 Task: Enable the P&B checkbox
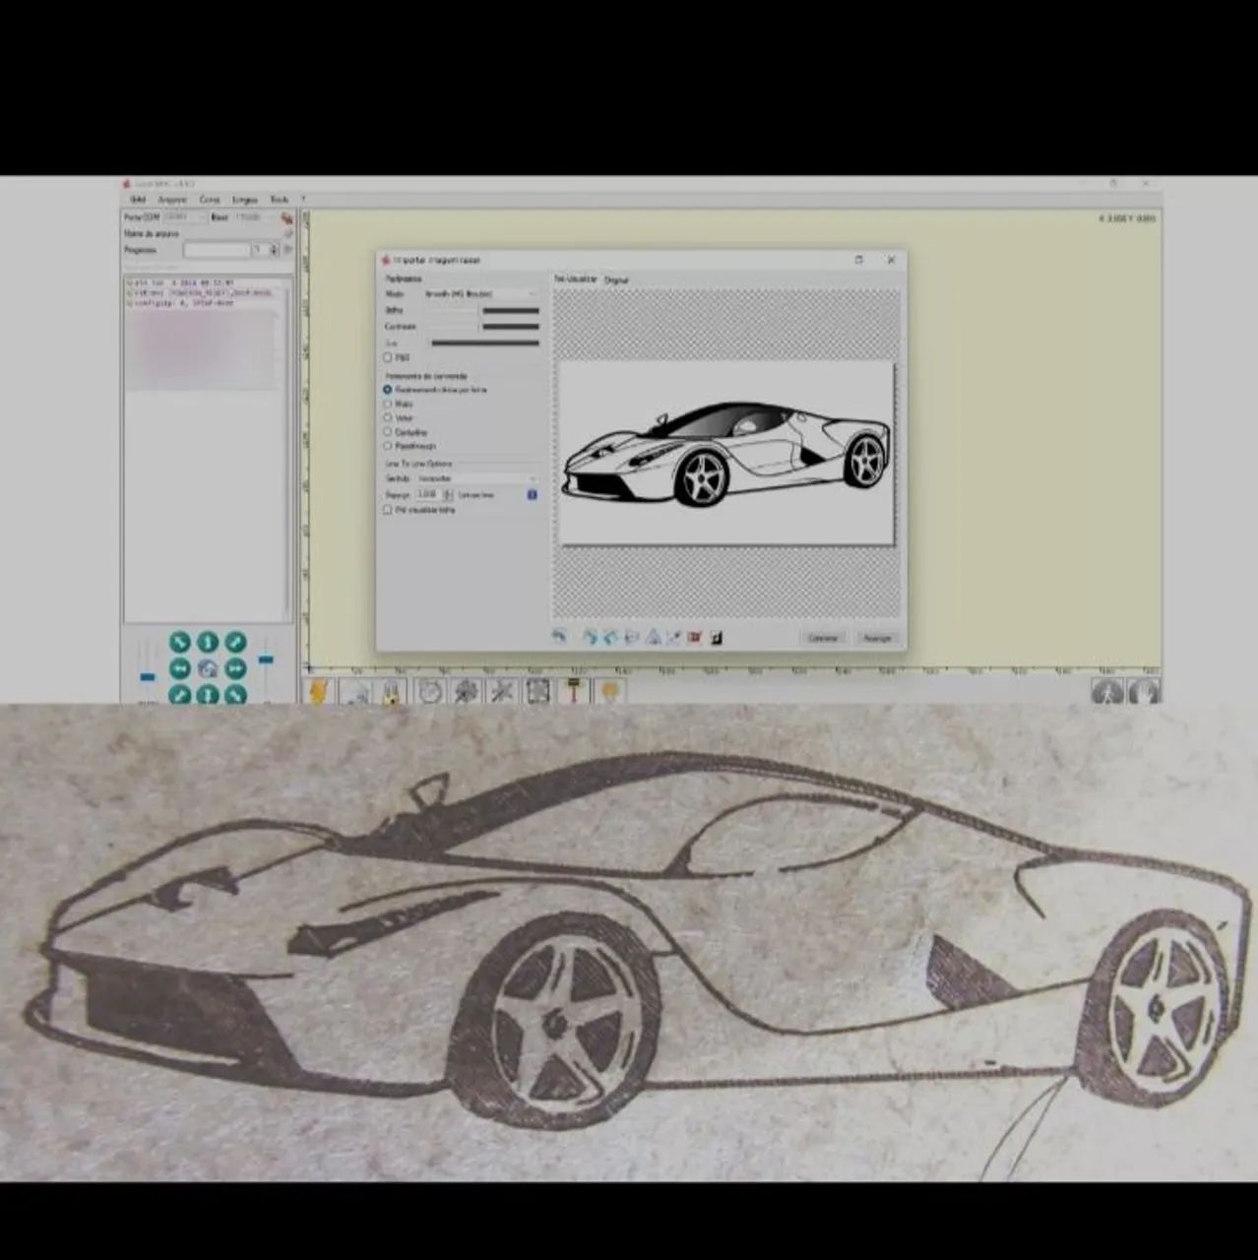(x=388, y=357)
